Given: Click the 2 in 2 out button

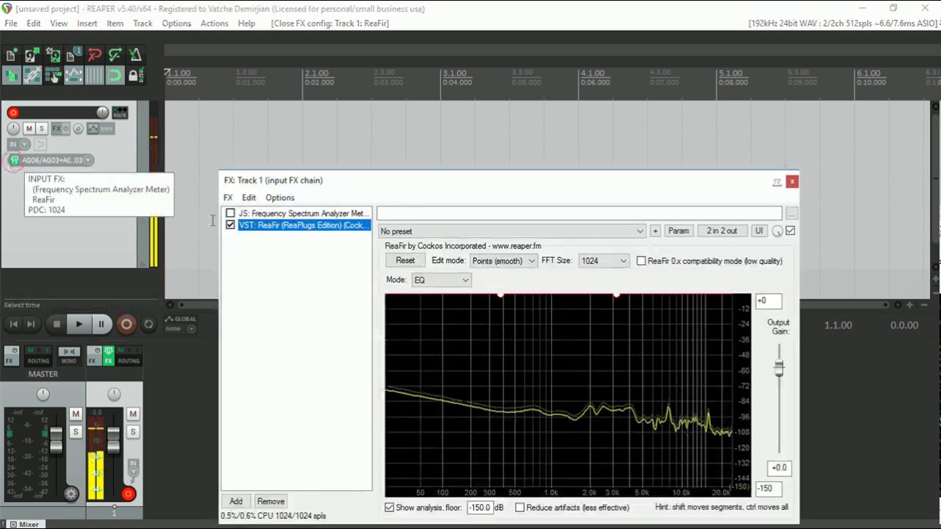Looking at the screenshot, I should click(722, 231).
